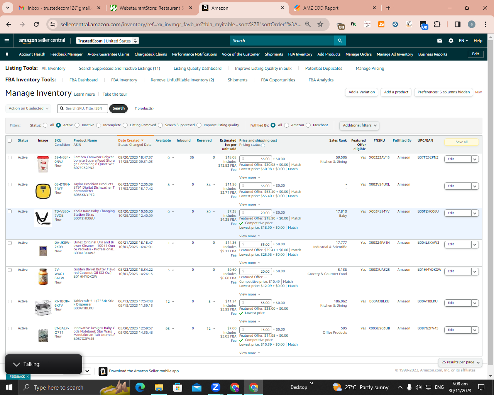This screenshot has height=395, width=494.
Task: Click the Taylor Precision thermometer thumbnail
Action: point(43,191)
